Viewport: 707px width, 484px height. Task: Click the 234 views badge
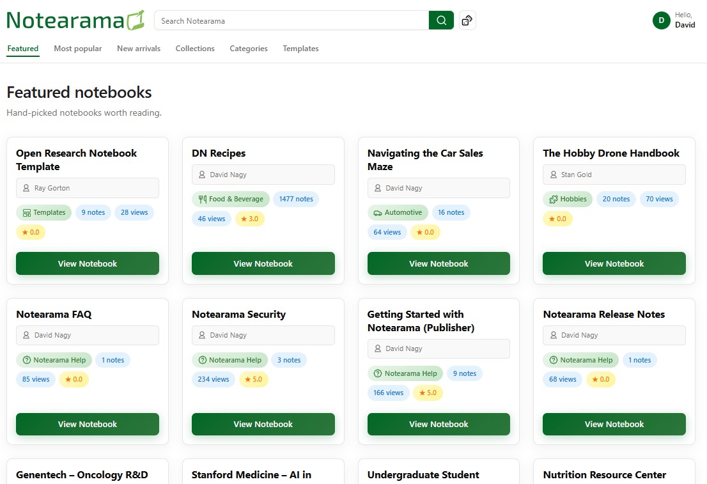pyautogui.click(x=214, y=379)
